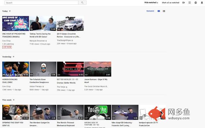
Task: Open title The Futuristic Bone Conduction Sunglasses
Action: click(39, 81)
